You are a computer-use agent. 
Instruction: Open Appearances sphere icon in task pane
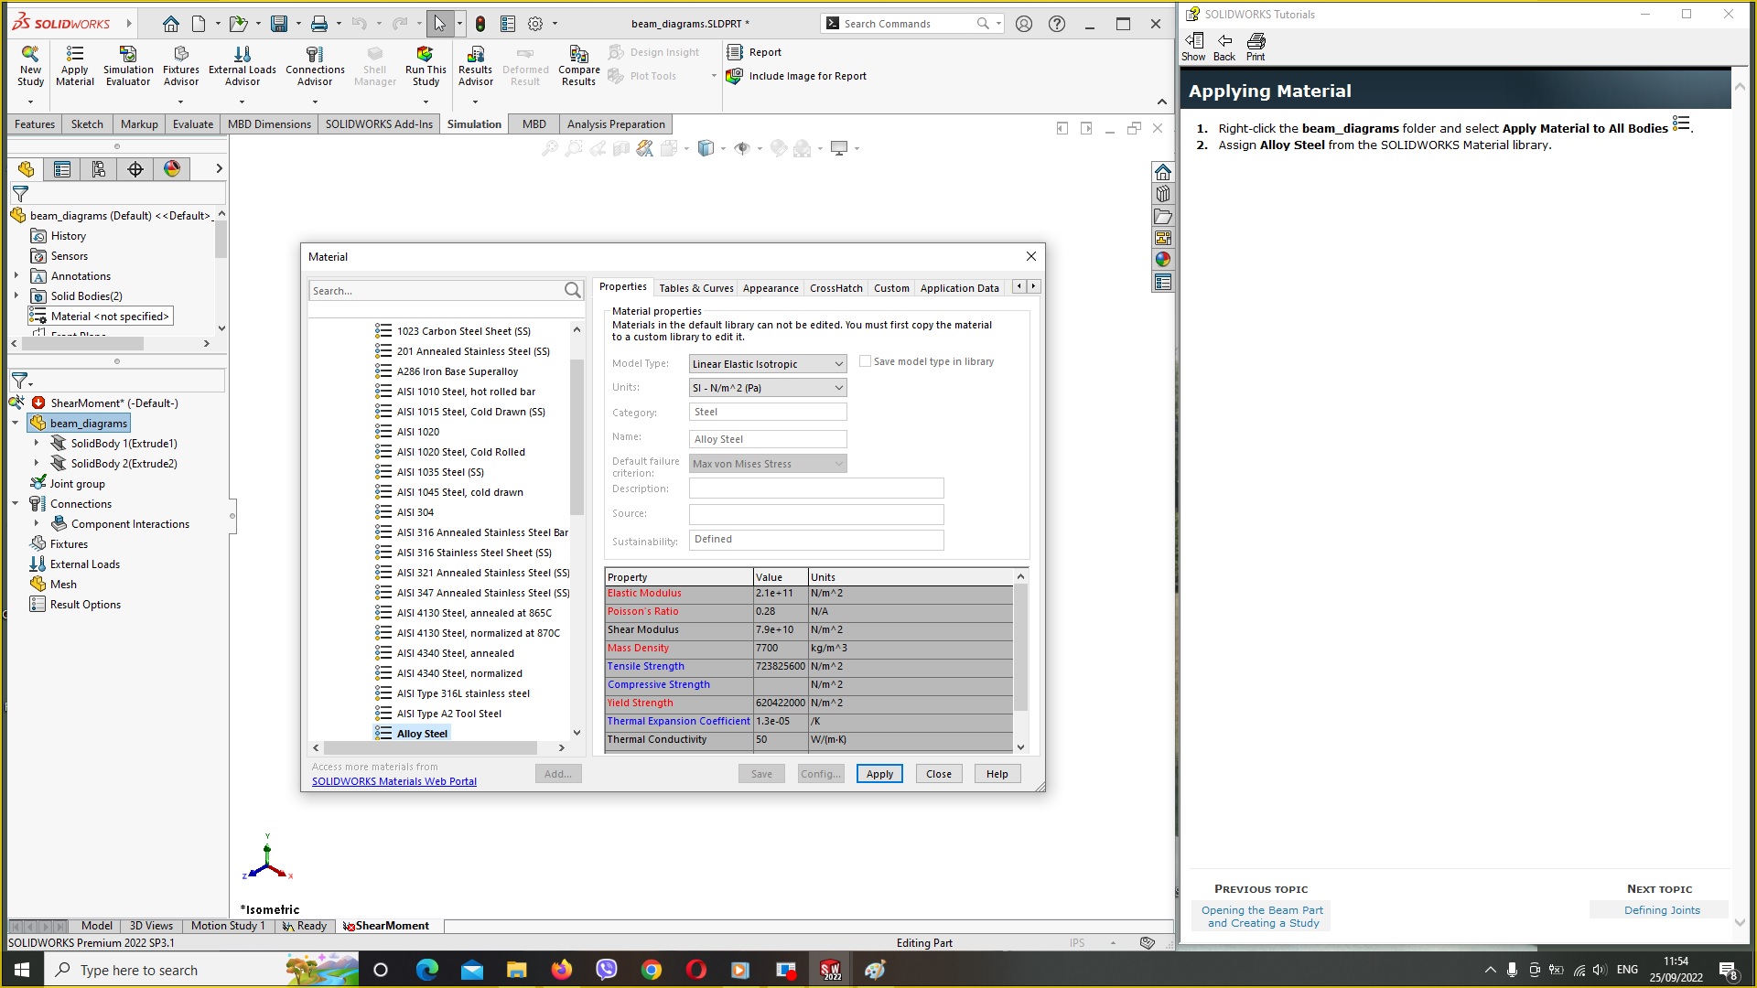click(x=1162, y=260)
